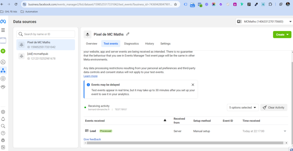Click the bernard-dimanche.fr domain text
Viewport: 293px width, 151px height.
point(99,109)
